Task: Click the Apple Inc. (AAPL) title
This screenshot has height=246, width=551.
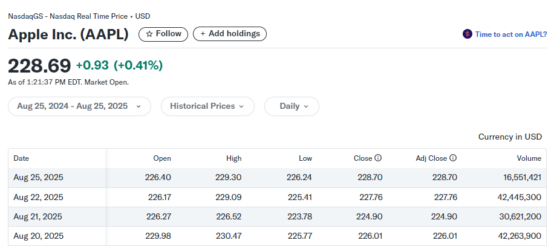Action: tap(68, 34)
